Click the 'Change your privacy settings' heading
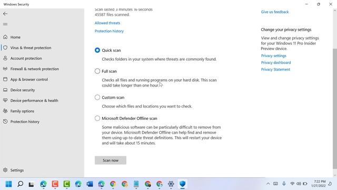This screenshot has height=190, width=337. pos(286,30)
